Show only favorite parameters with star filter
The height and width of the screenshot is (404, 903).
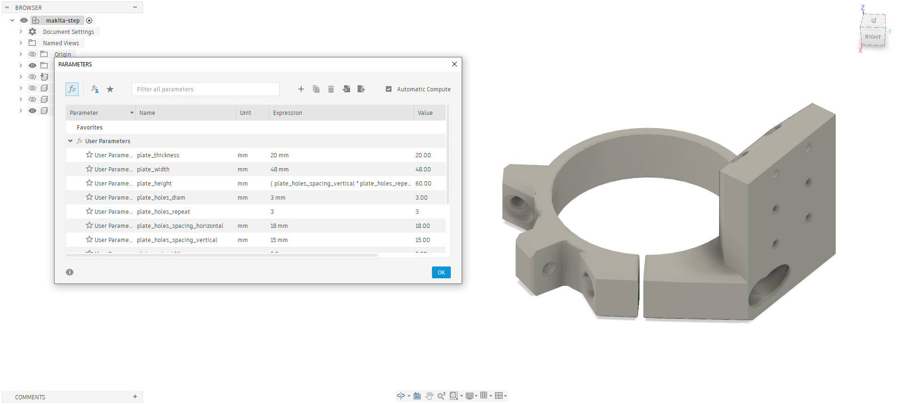[x=110, y=89]
